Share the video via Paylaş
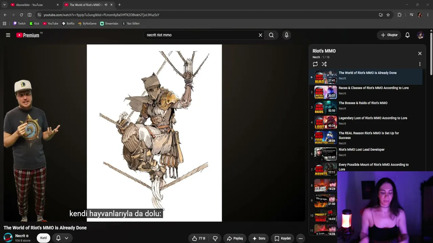 235,238
